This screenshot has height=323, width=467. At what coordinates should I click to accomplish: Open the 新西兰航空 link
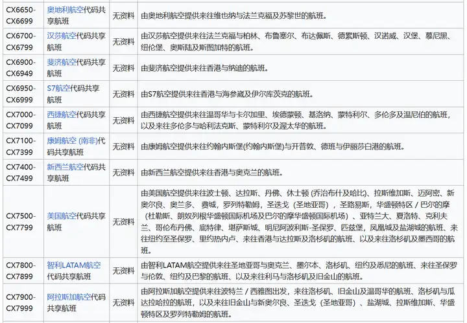coord(65,167)
